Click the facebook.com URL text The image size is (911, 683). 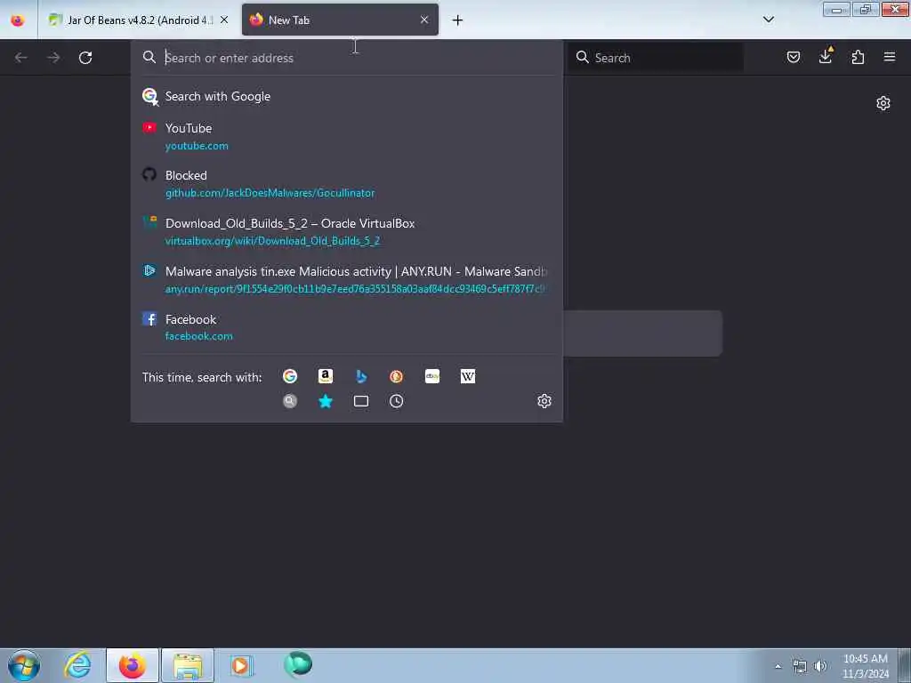click(x=198, y=336)
